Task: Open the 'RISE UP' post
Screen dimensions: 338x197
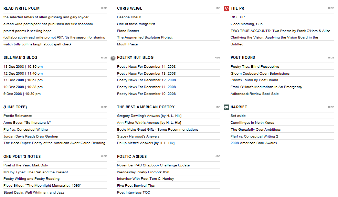Action: pos(237,17)
